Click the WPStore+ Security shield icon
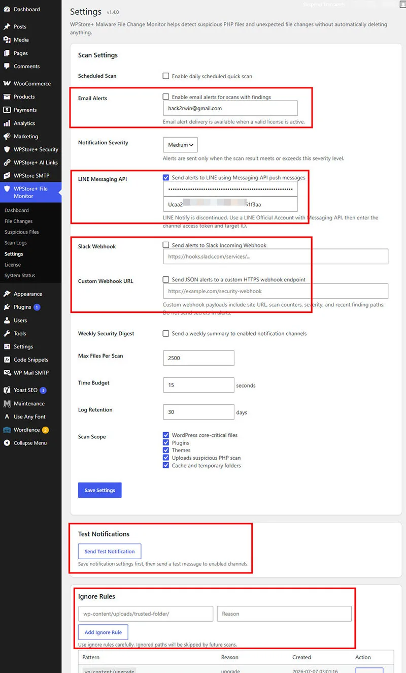406x673 pixels. 7,149
